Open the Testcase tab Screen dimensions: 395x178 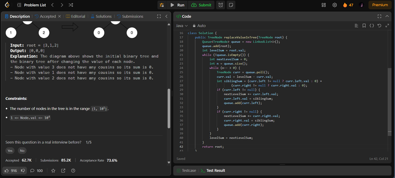(x=186, y=170)
